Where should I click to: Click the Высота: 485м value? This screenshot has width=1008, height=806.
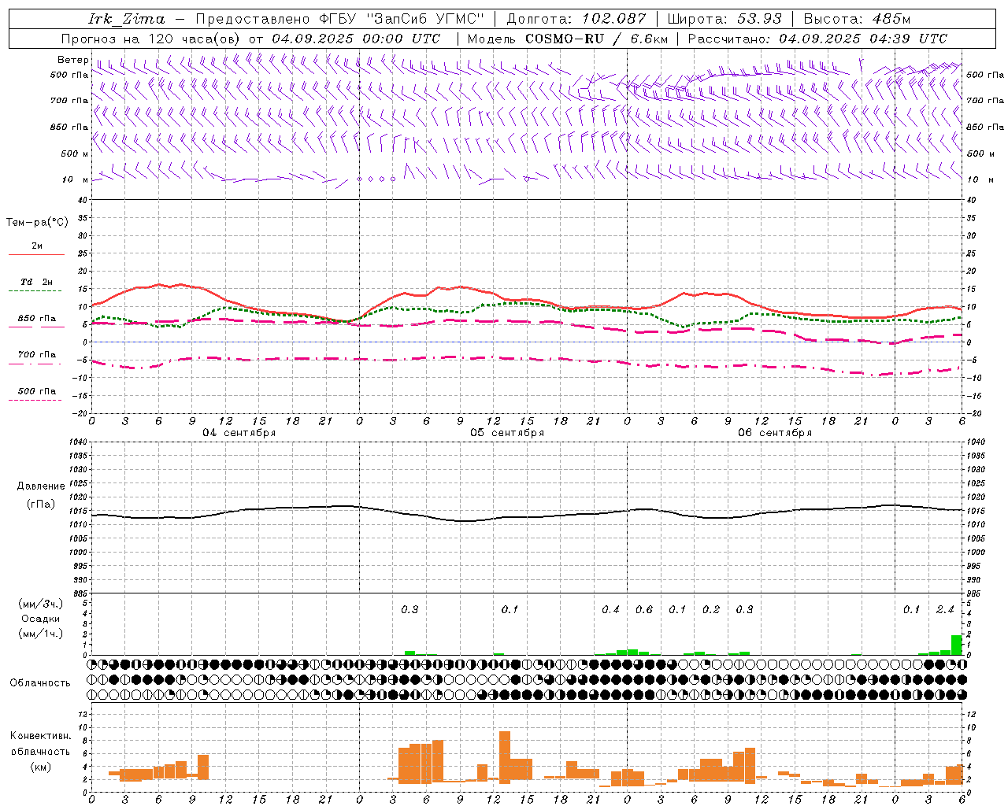coord(857,19)
